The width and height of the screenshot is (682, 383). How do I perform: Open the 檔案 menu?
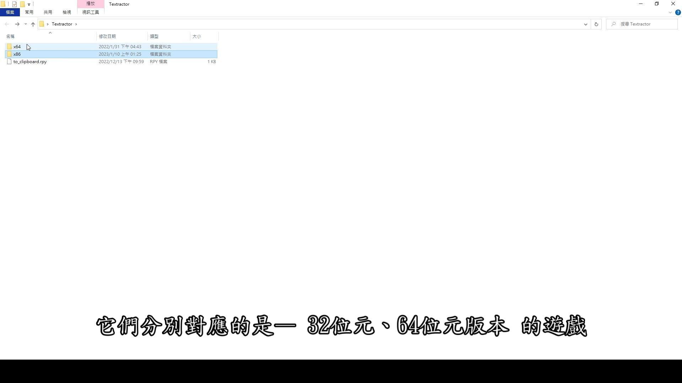pos(10,12)
